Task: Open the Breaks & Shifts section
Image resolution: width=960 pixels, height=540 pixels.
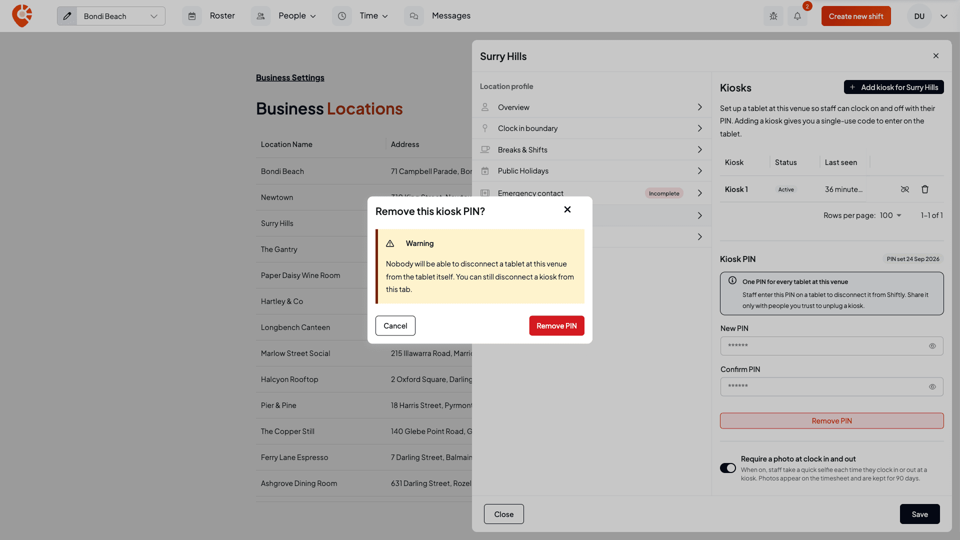Action: (x=592, y=149)
